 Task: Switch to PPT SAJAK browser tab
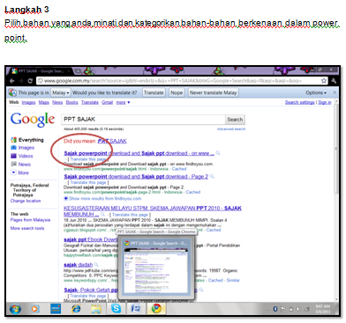(x=41, y=71)
